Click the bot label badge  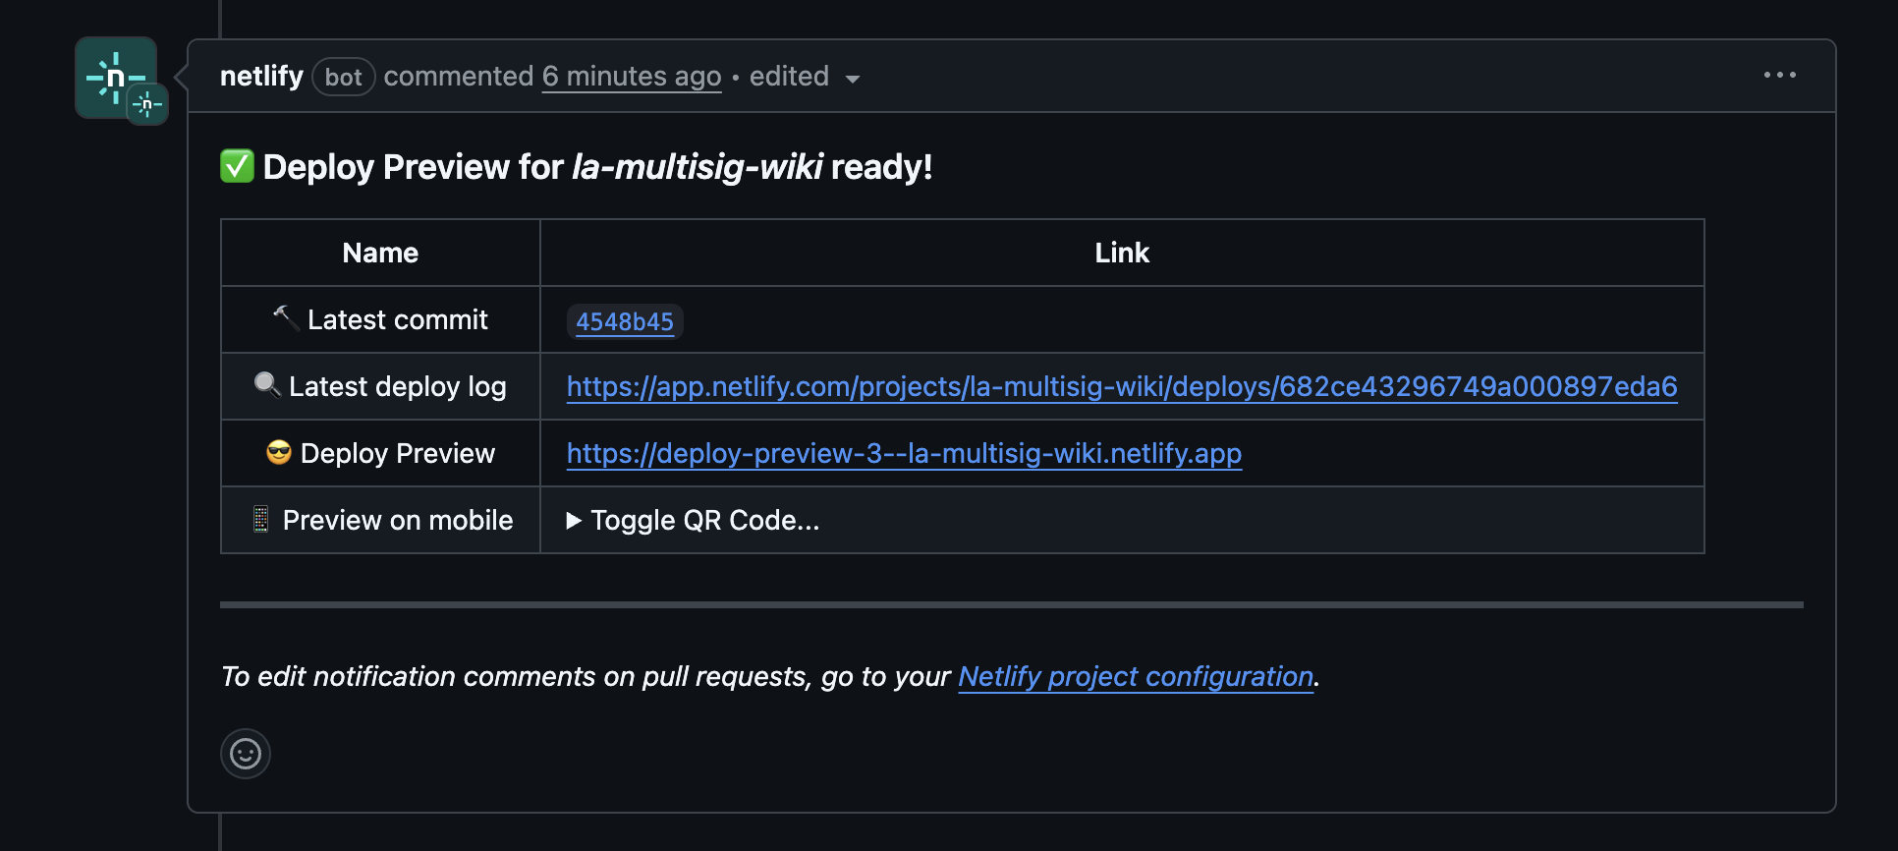coord(344,77)
